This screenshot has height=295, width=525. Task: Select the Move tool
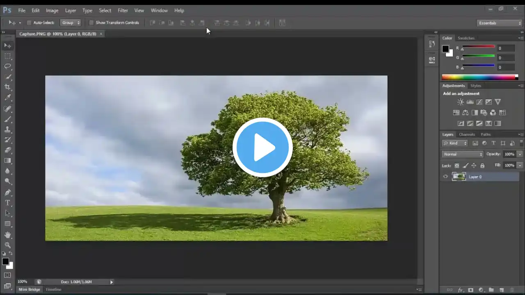[x=7, y=45]
